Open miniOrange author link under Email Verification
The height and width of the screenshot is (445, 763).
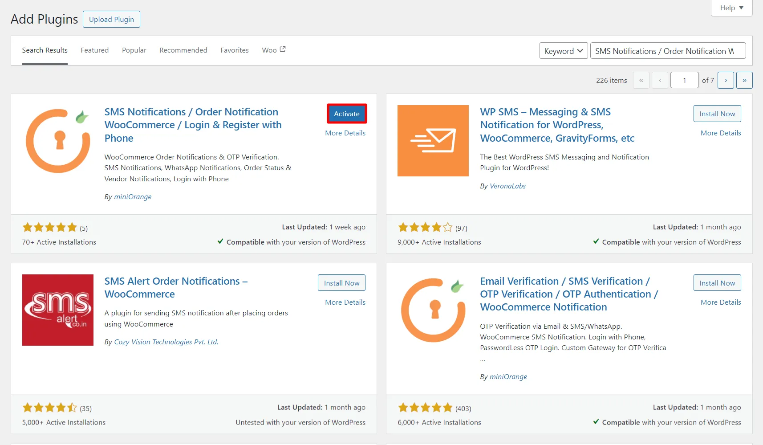[508, 376]
